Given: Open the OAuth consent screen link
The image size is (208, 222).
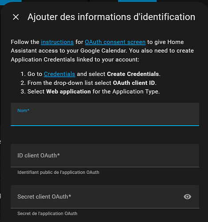Looking at the screenshot, I should (115, 42).
